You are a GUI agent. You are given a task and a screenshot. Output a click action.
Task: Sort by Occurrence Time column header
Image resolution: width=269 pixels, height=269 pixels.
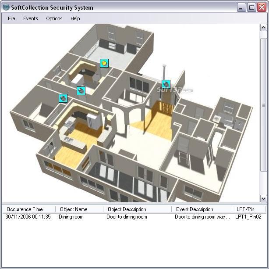[29, 209]
